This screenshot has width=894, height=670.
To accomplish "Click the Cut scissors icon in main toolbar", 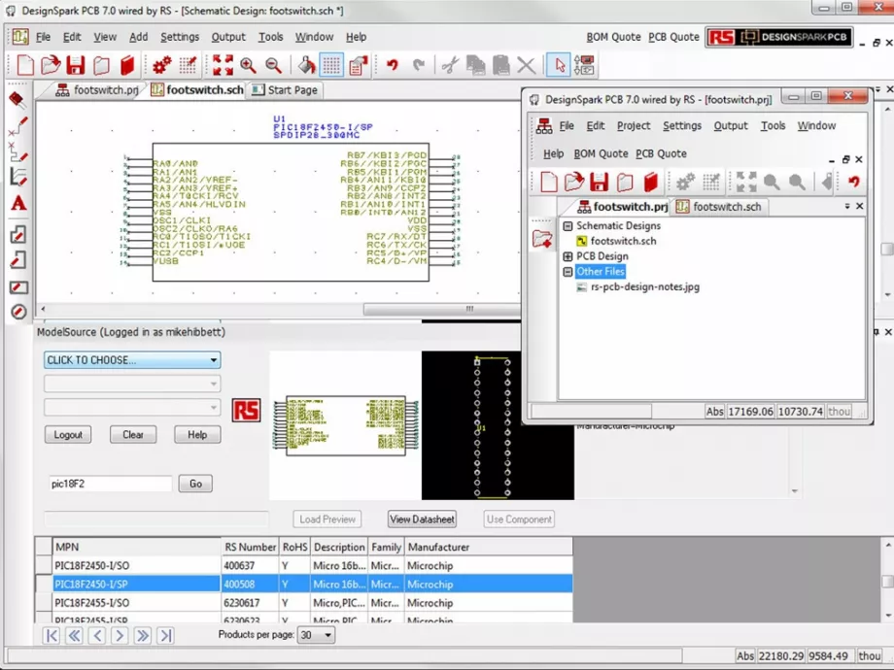I will pos(450,65).
